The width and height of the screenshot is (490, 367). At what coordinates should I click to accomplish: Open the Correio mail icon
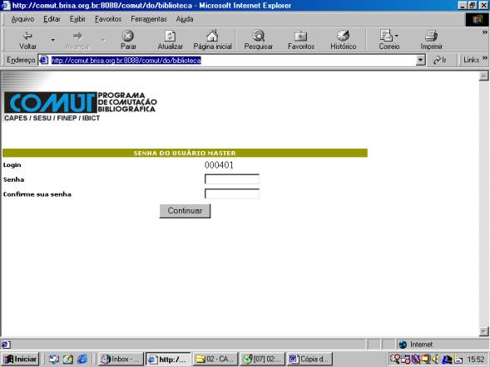tap(387, 36)
